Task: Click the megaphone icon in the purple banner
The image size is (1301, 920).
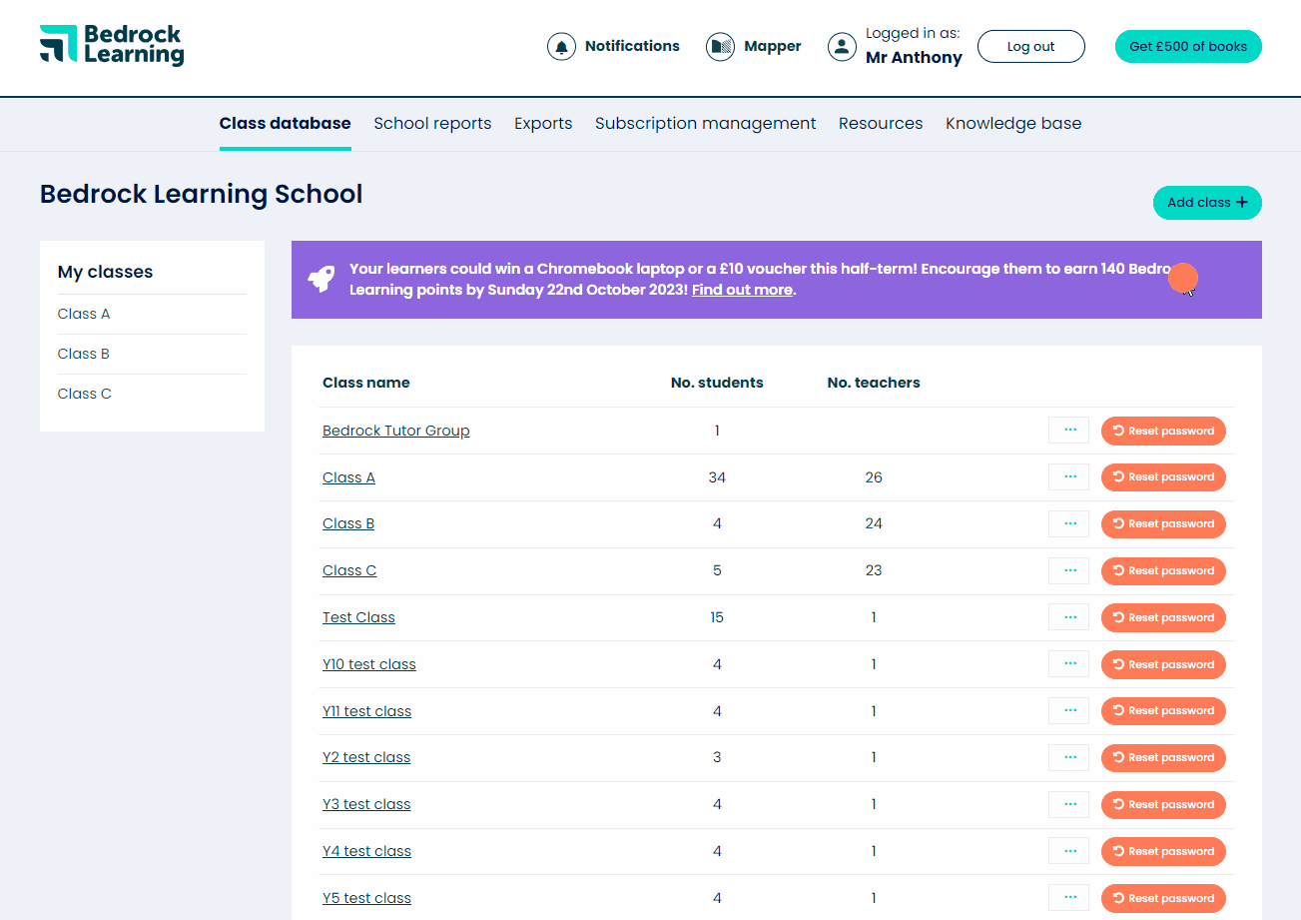Action: [x=321, y=280]
